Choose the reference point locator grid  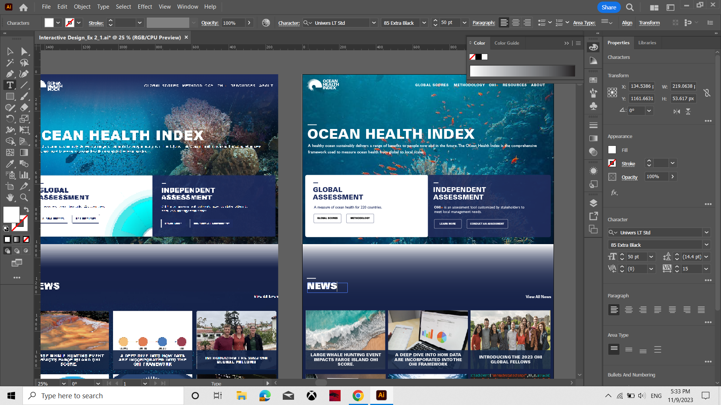(612, 93)
